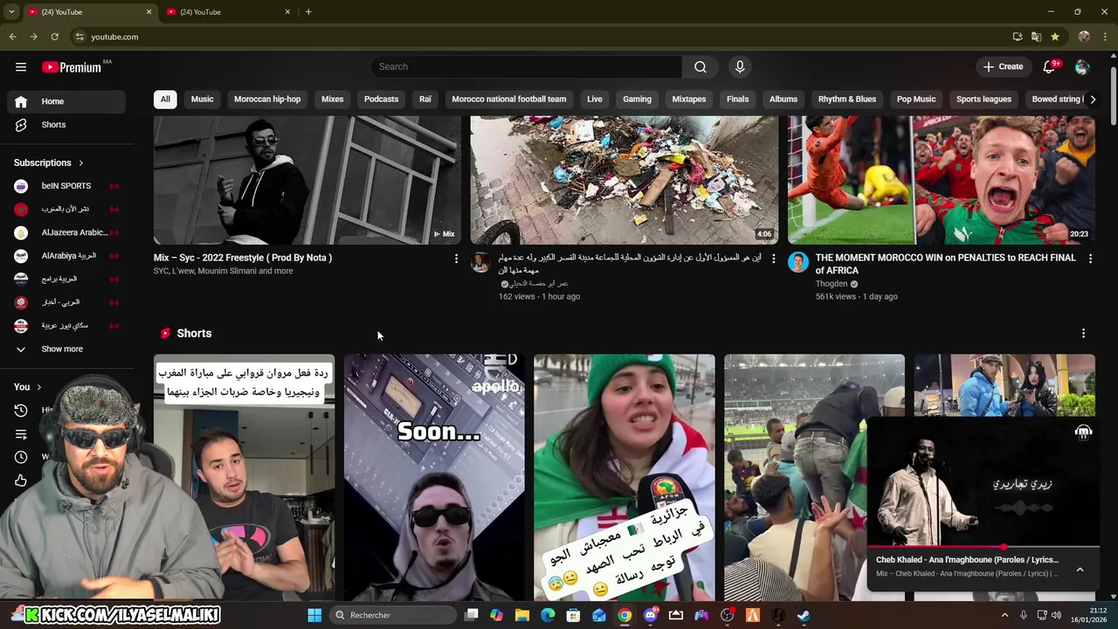Select the Rhythm & Blues chip

[847, 99]
